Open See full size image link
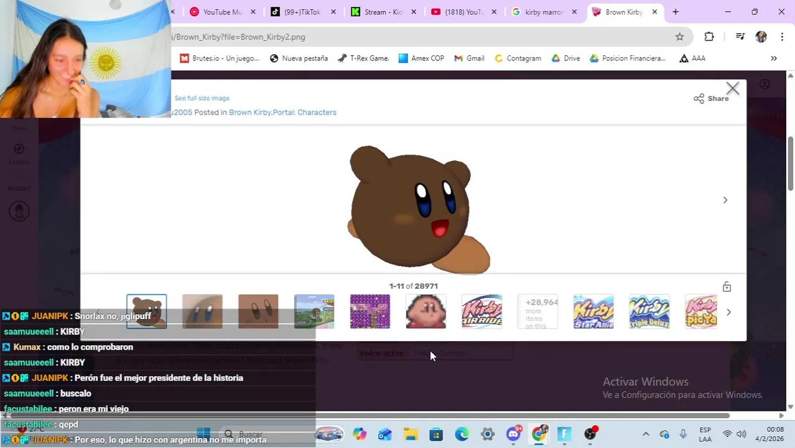Image resolution: width=795 pixels, height=448 pixels. coord(202,98)
